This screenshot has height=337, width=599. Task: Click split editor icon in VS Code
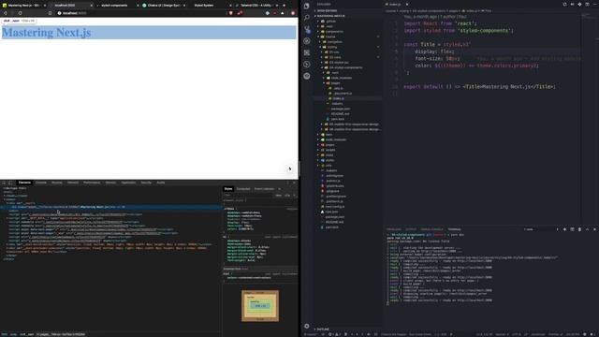point(587,4)
